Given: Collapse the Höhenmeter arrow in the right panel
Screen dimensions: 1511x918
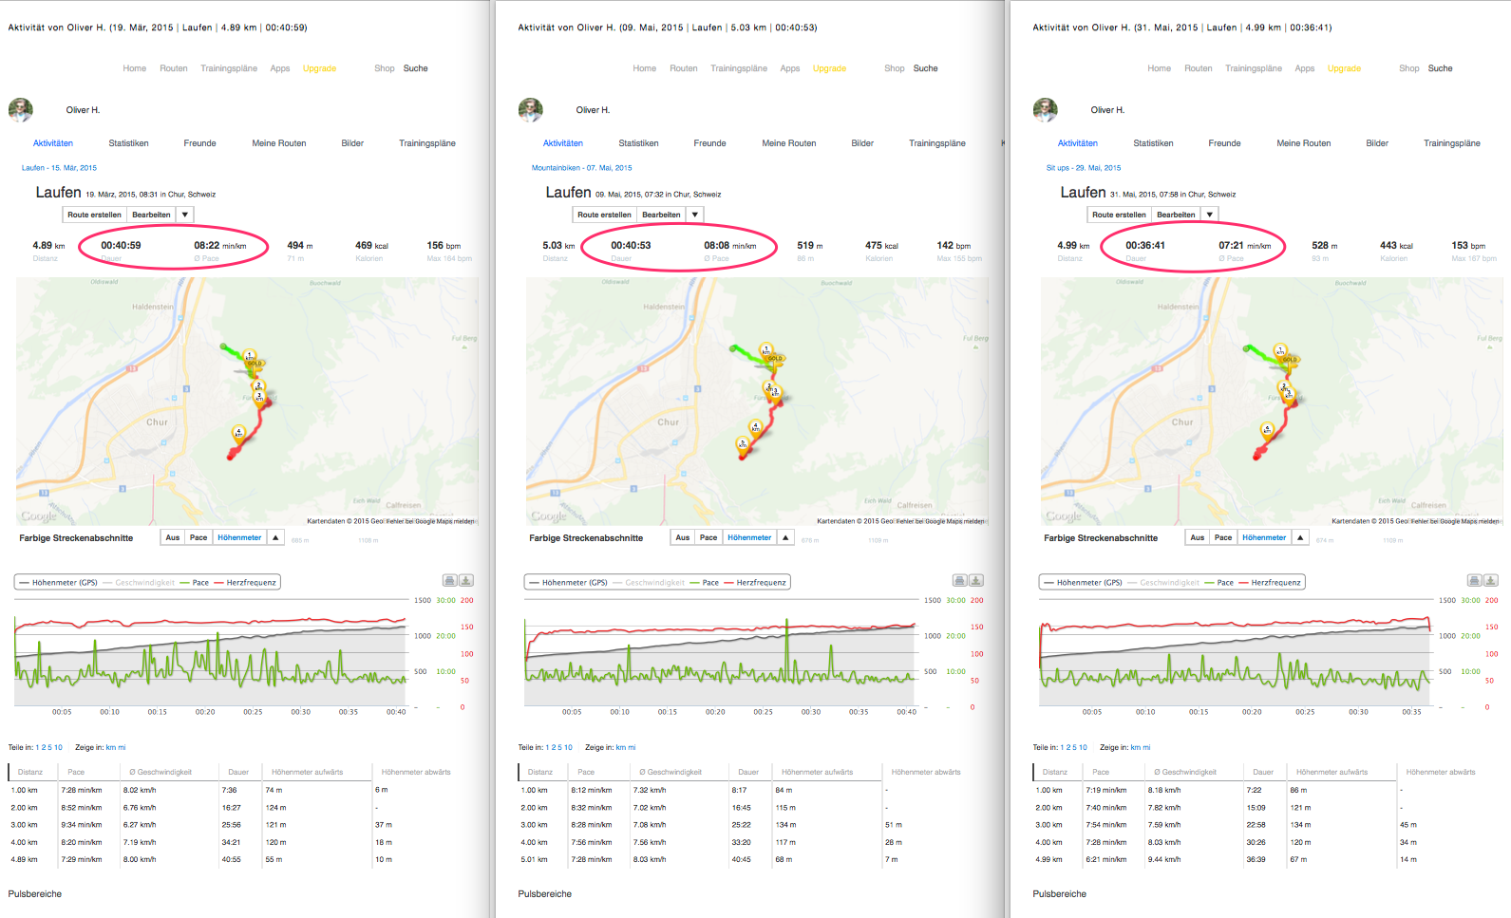Looking at the screenshot, I should click(x=1300, y=538).
